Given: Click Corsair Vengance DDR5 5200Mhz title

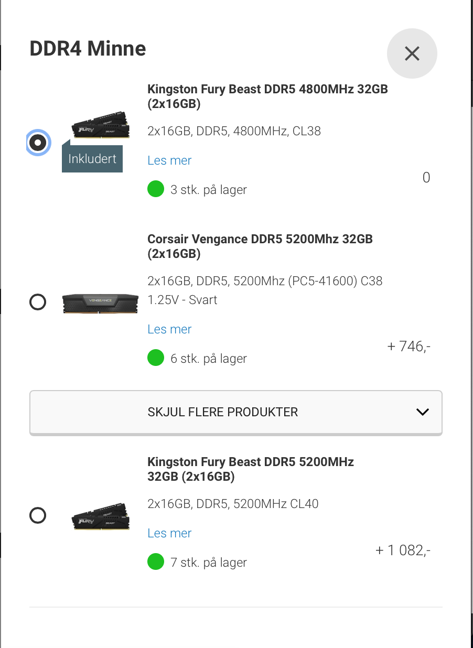Looking at the screenshot, I should [260, 246].
